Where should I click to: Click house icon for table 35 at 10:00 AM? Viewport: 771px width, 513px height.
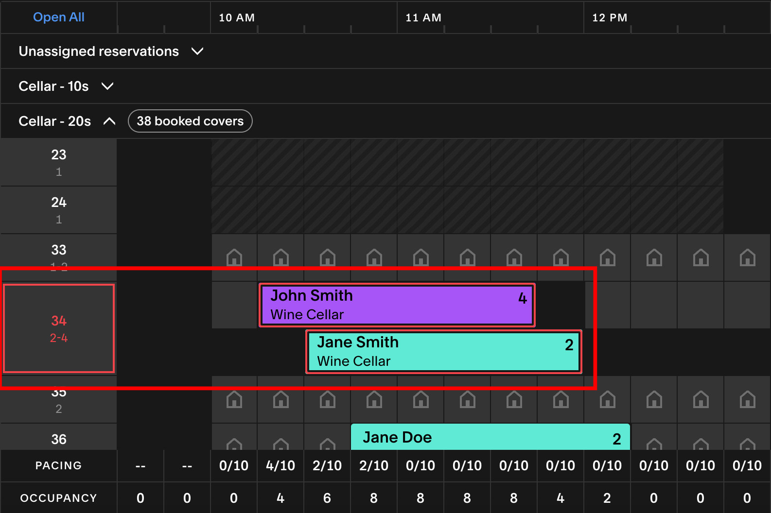[x=234, y=400]
